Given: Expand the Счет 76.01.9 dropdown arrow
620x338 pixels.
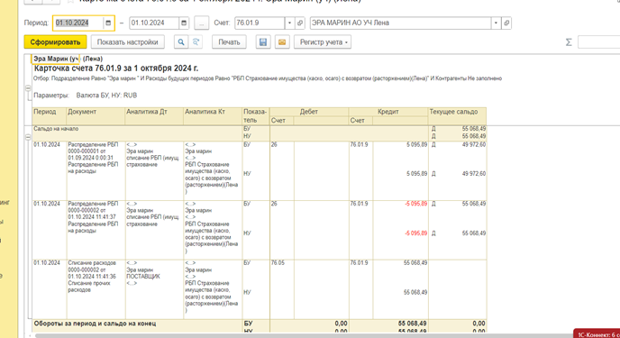Looking at the screenshot, I should [289, 23].
